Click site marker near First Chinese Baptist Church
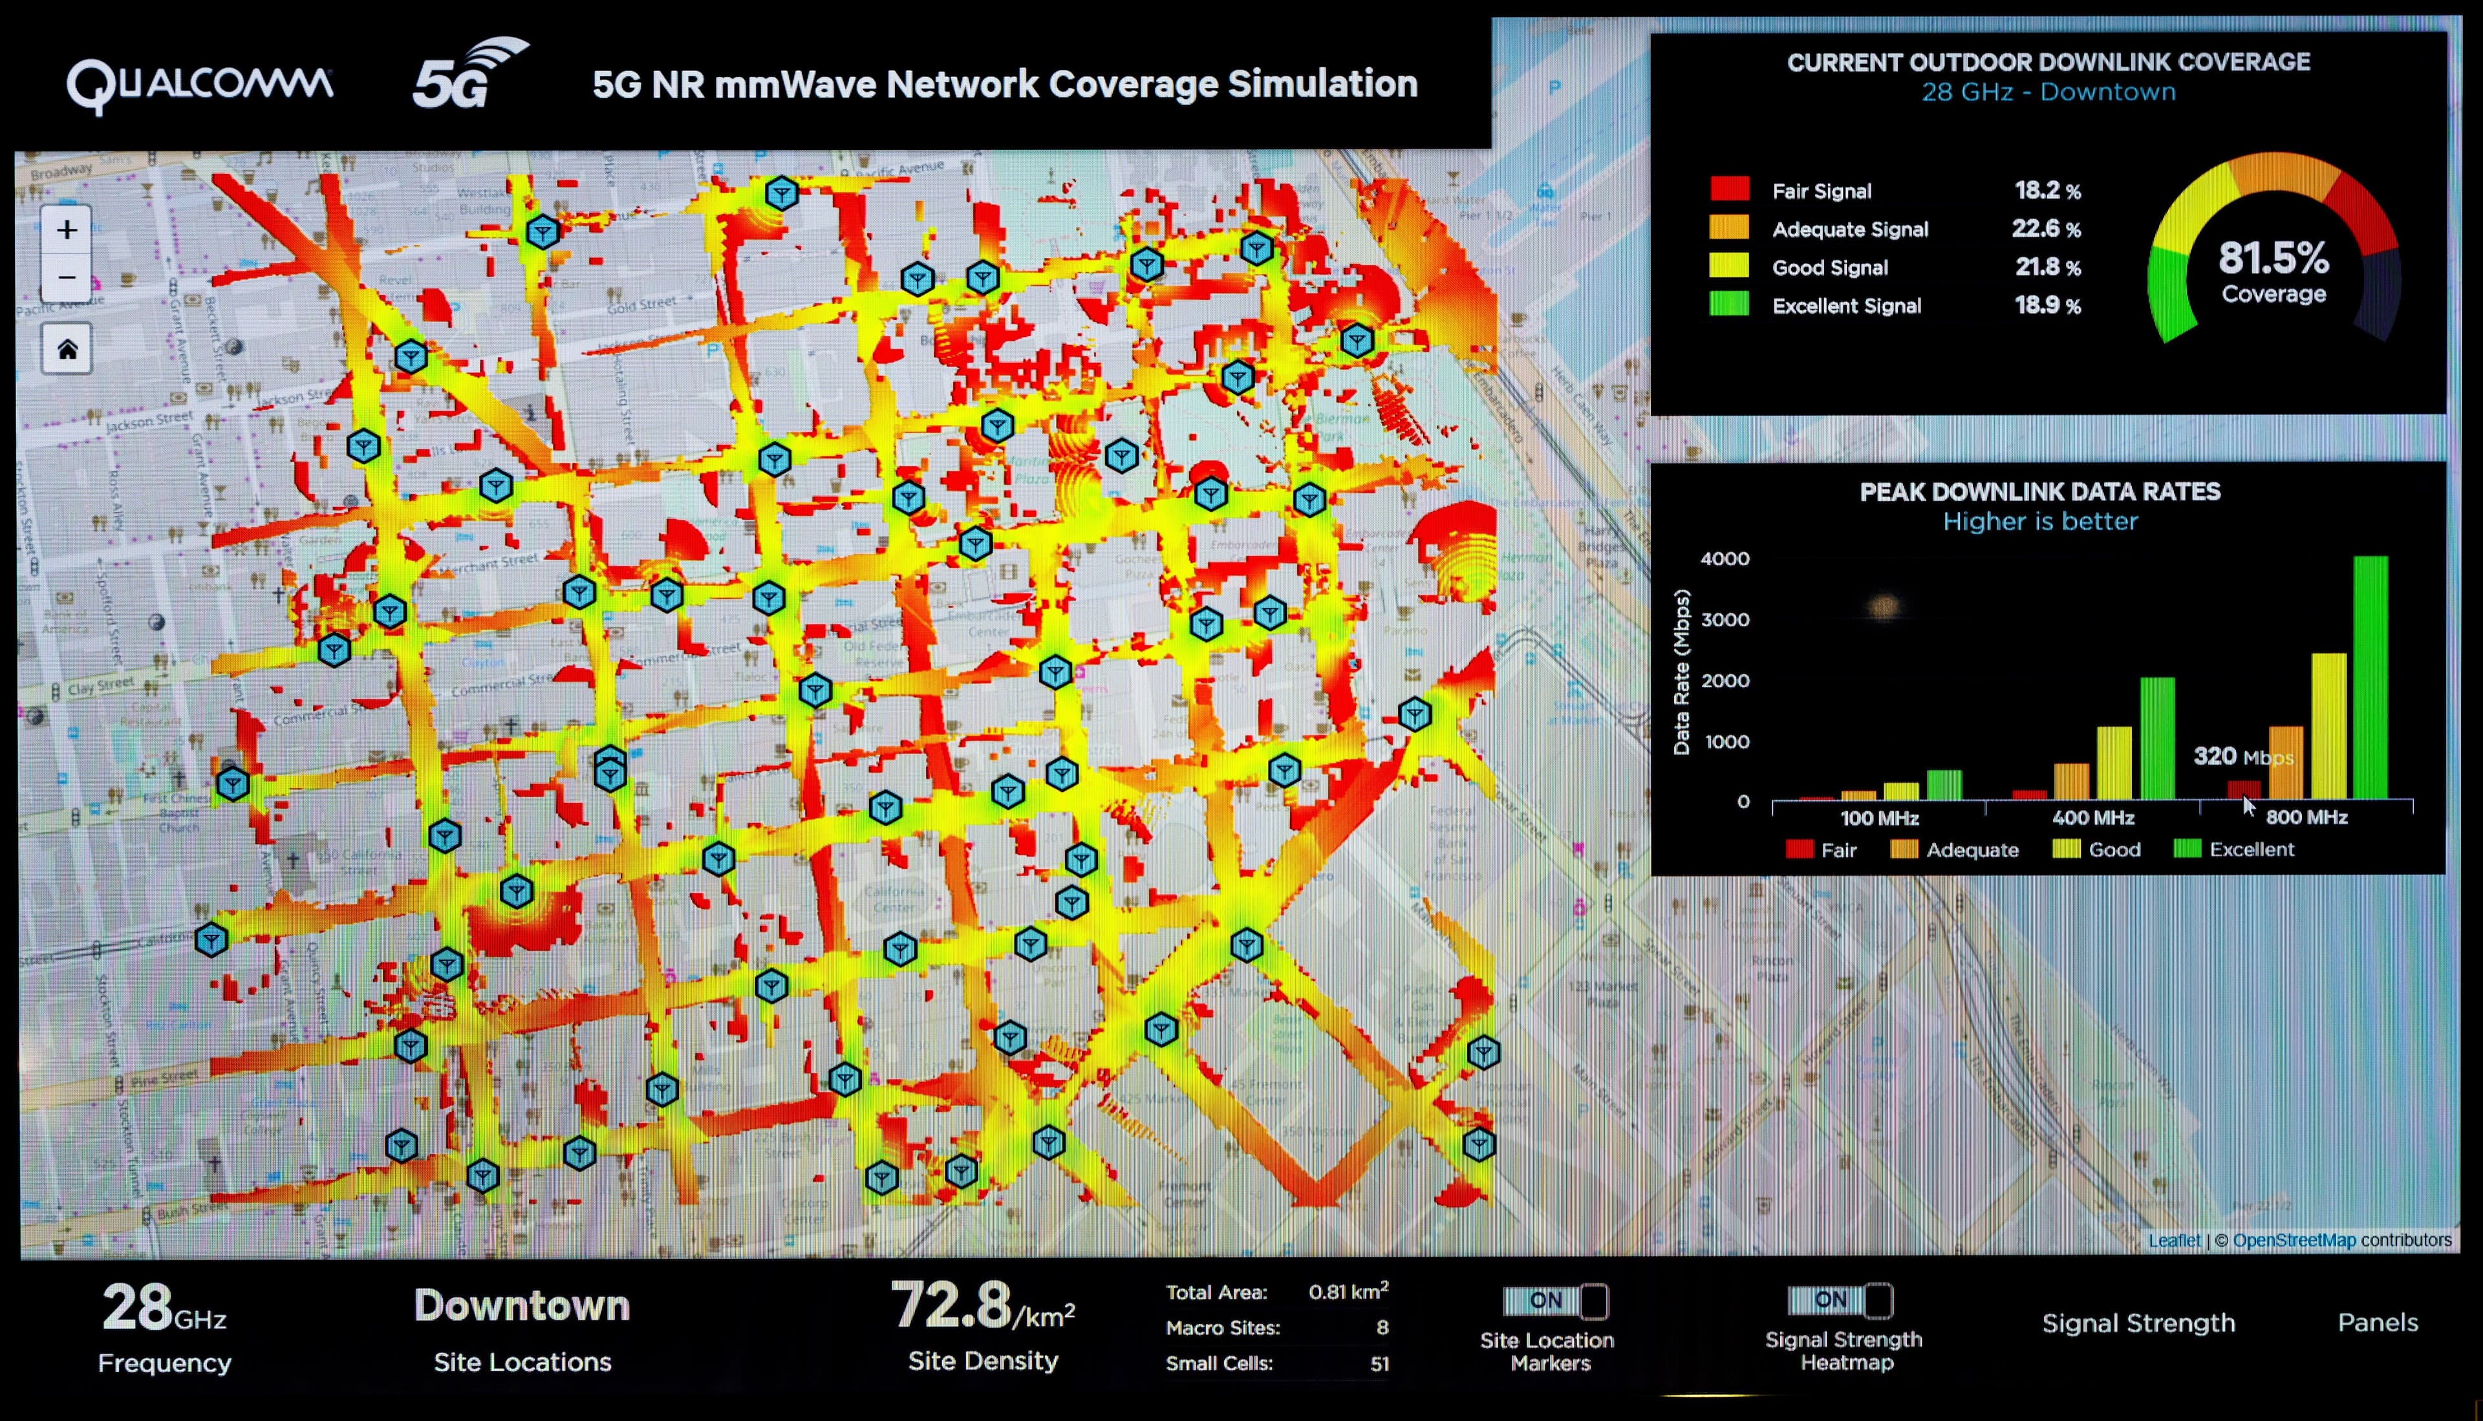This screenshot has height=1421, width=2483. point(232,783)
